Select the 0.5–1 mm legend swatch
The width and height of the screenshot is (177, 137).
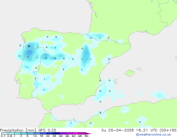pyautogui.click(x=11, y=133)
